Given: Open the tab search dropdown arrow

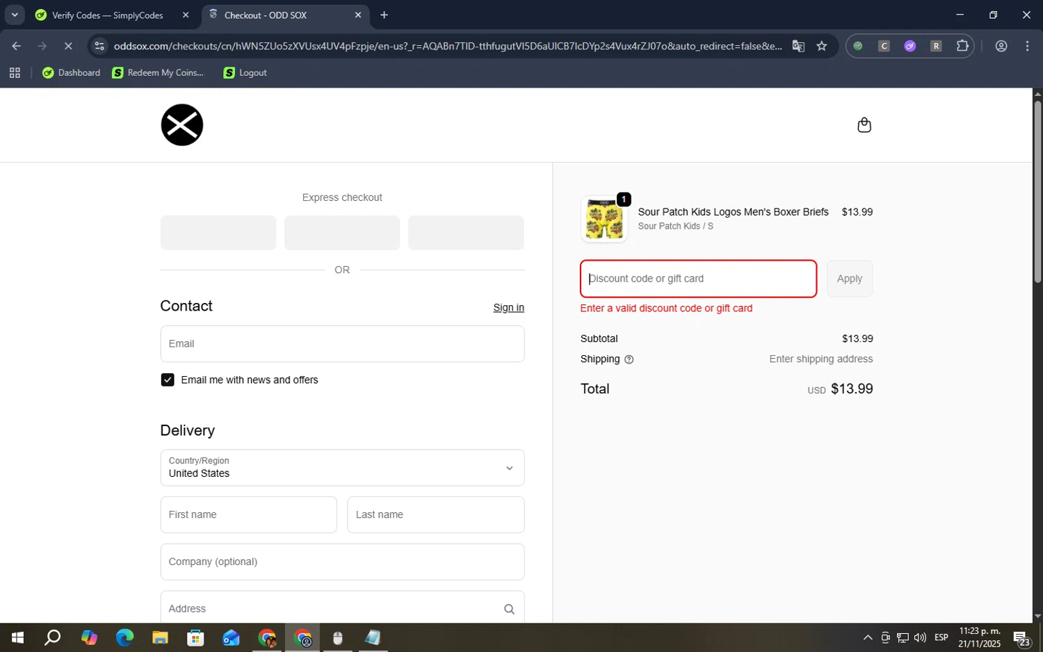Looking at the screenshot, I should [x=15, y=15].
